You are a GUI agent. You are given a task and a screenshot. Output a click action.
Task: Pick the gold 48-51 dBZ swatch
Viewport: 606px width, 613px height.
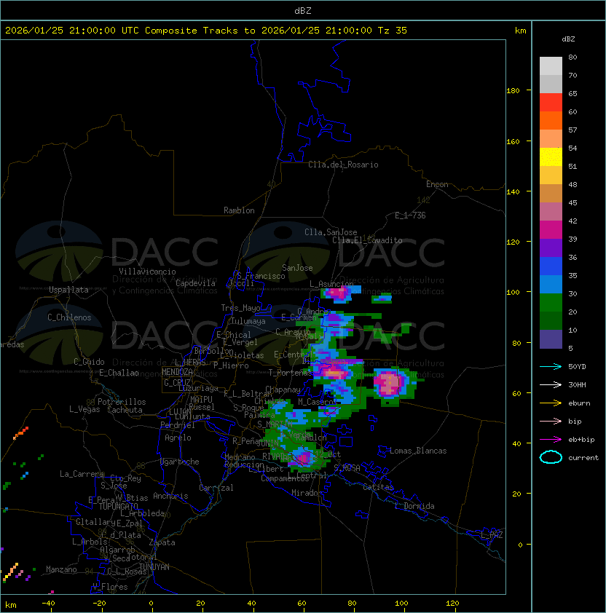(x=551, y=175)
